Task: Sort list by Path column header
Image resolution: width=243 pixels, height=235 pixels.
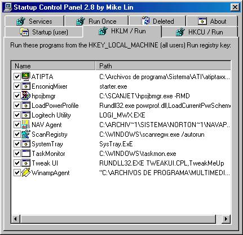Action: pos(163,66)
